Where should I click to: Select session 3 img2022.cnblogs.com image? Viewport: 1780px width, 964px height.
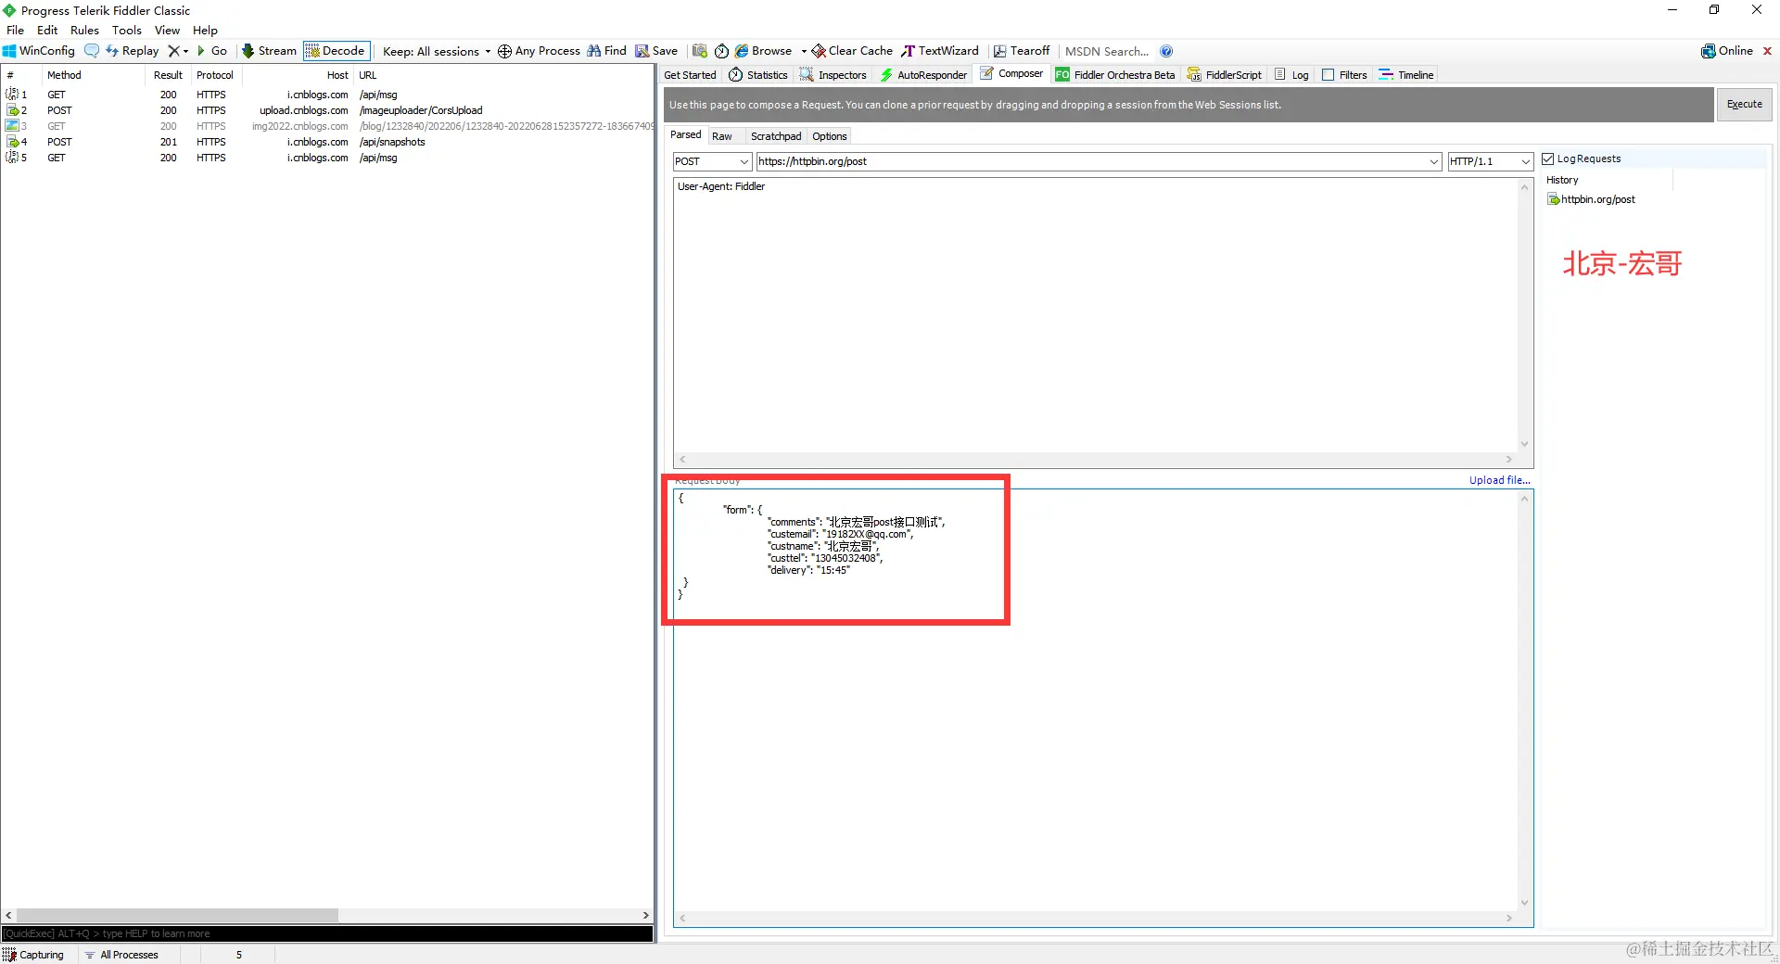328,126
